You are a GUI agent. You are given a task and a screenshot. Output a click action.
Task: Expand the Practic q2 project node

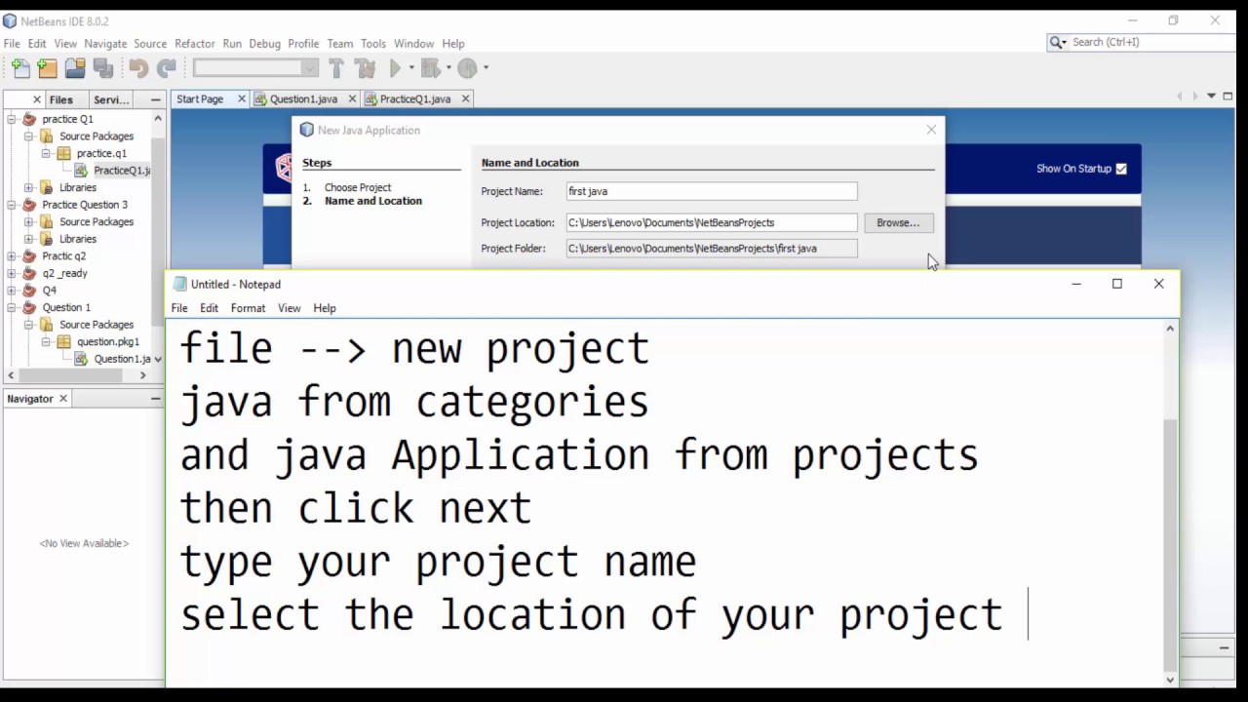(12, 256)
